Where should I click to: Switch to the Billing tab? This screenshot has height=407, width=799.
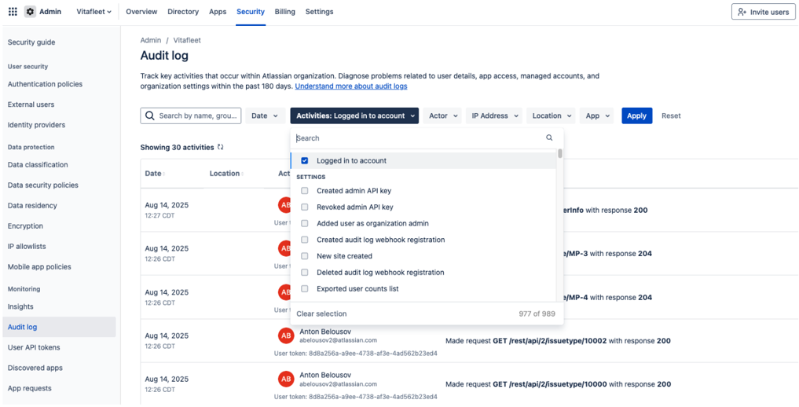point(284,12)
